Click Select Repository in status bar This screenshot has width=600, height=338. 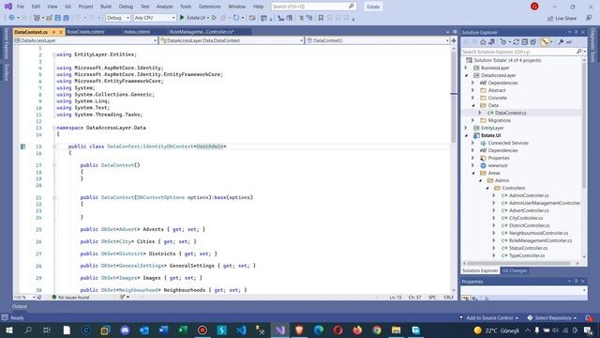(x=552, y=317)
